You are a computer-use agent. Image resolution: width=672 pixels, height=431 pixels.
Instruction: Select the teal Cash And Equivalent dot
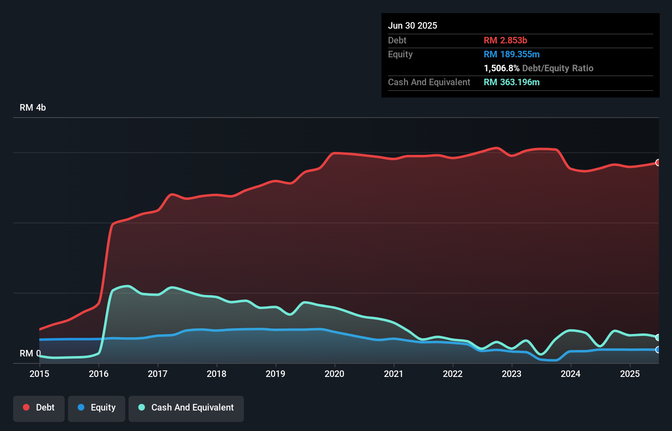pos(141,407)
